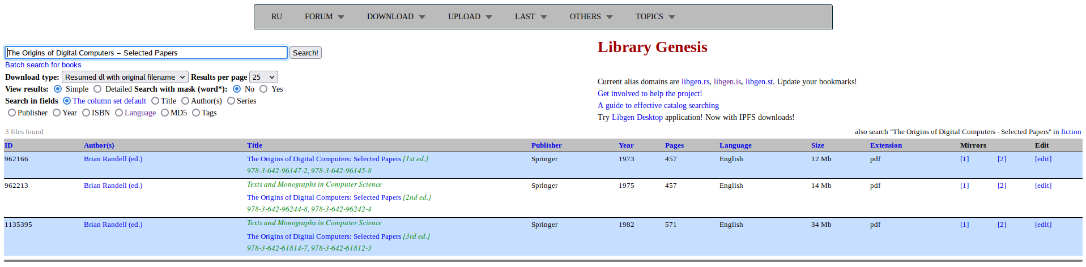Sort results by Author(s) column
The width and height of the screenshot is (1086, 267).
(99, 145)
